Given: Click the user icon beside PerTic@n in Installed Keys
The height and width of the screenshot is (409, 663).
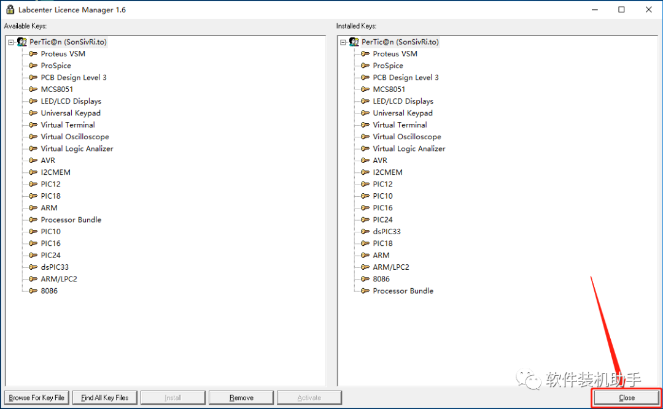Looking at the screenshot, I should click(x=354, y=42).
